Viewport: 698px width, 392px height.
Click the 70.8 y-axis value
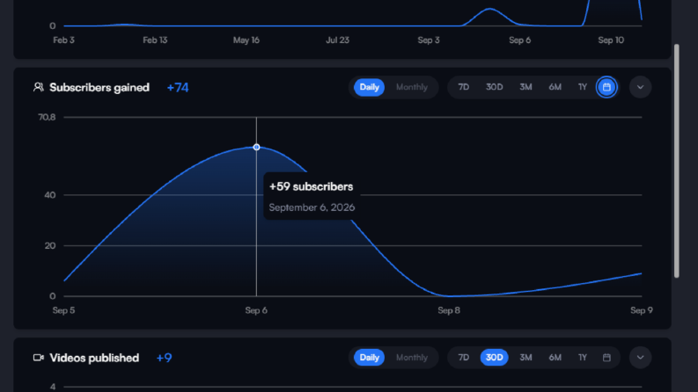[47, 117]
